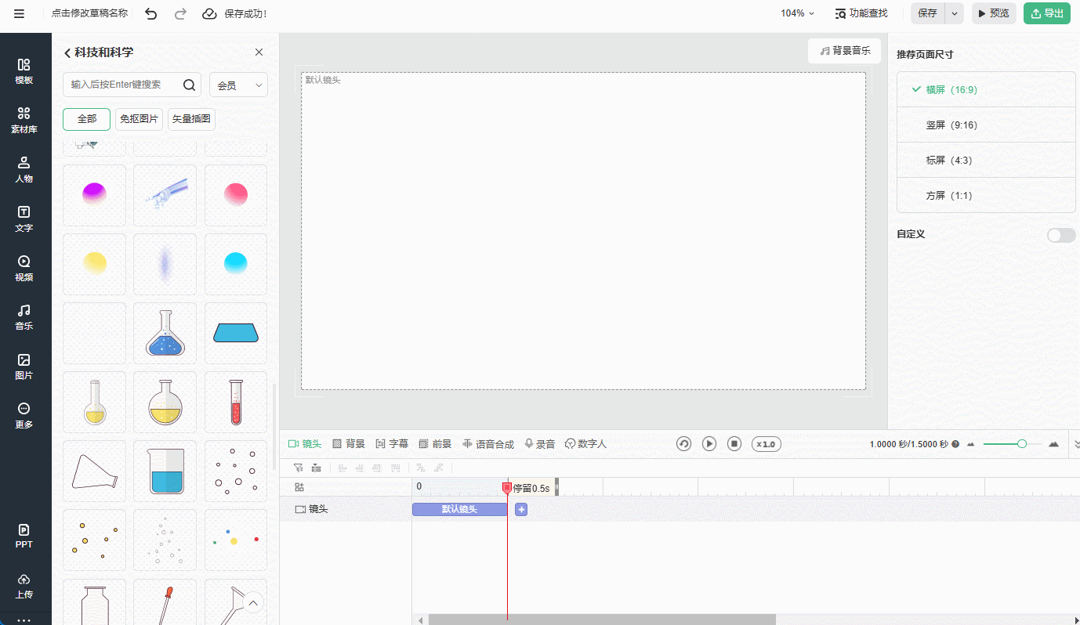Toggle the 自定义 custom size switch

click(1061, 235)
